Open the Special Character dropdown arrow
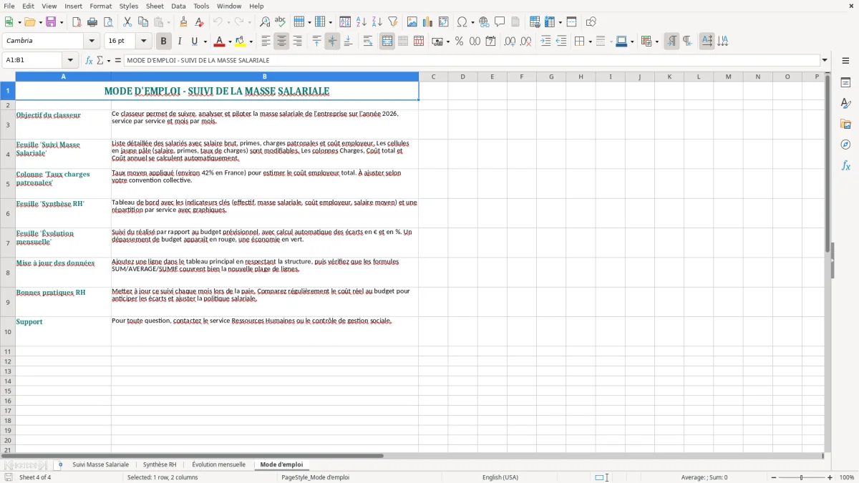859x483 pixels. pyautogui.click(x=472, y=22)
